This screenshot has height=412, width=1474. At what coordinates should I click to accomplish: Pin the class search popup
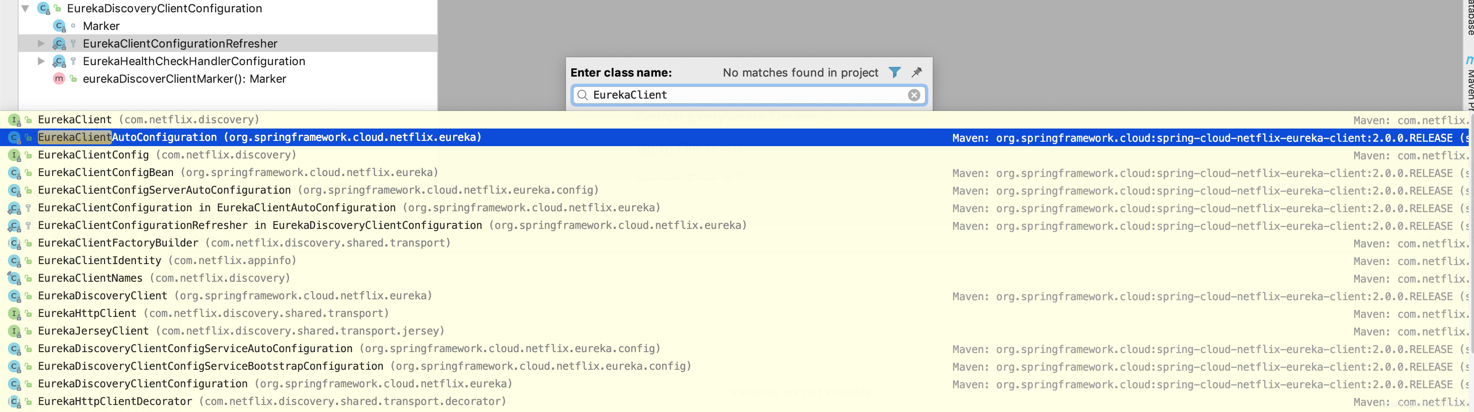pos(917,73)
